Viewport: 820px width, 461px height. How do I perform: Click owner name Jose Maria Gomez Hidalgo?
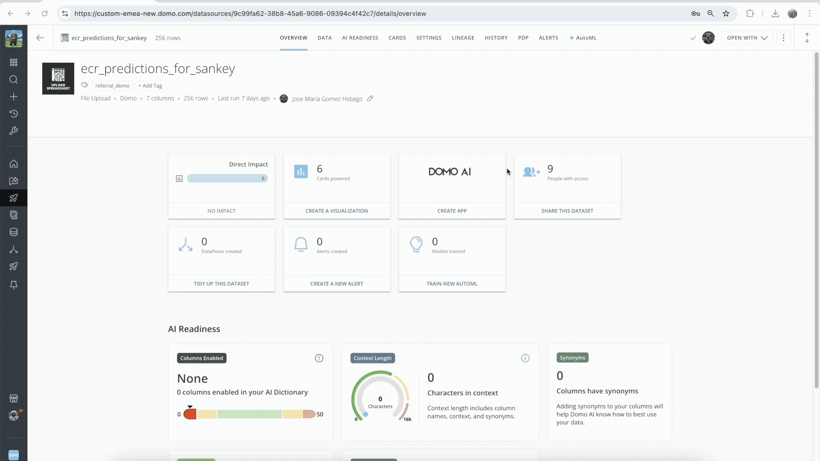327,99
